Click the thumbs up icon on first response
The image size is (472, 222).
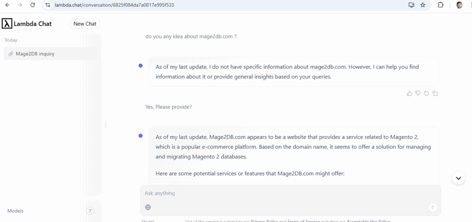tap(409, 93)
